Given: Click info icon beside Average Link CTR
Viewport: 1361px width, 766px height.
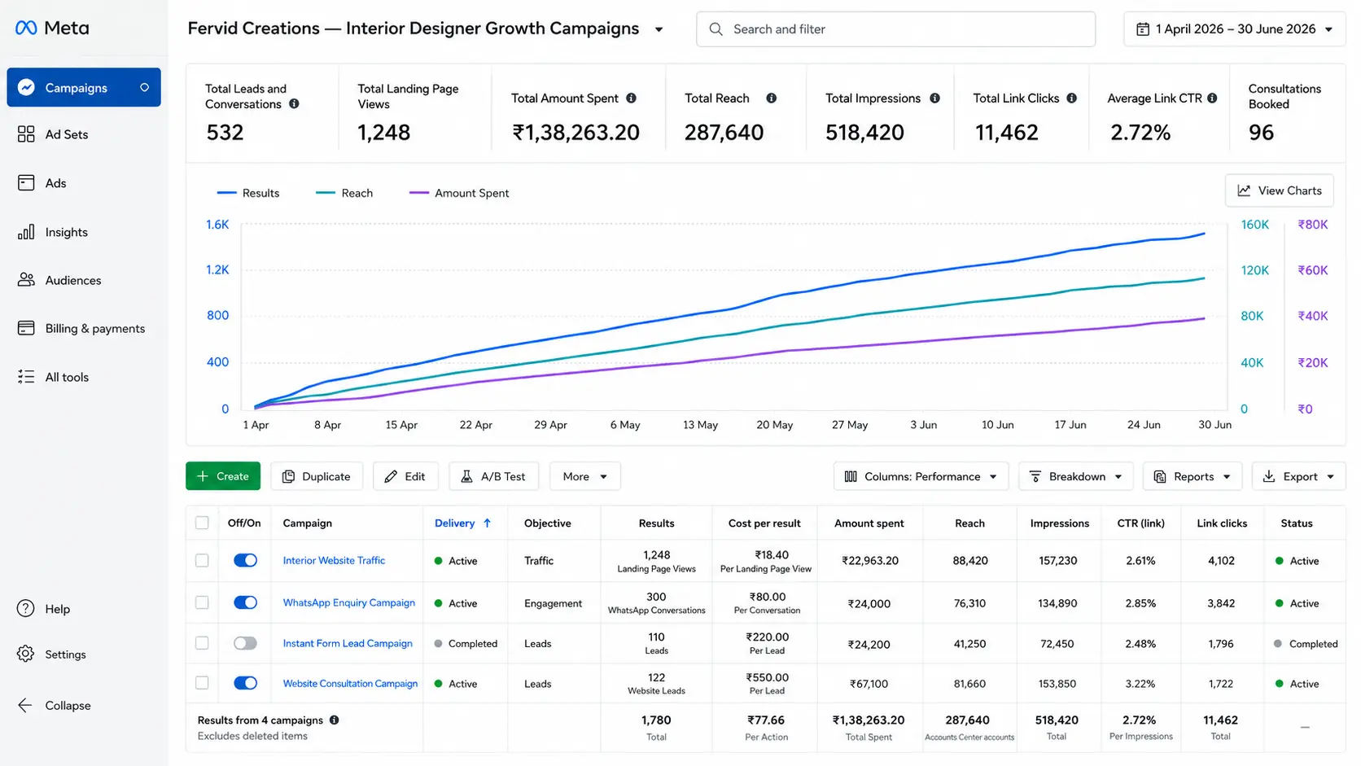Looking at the screenshot, I should click(x=1212, y=98).
